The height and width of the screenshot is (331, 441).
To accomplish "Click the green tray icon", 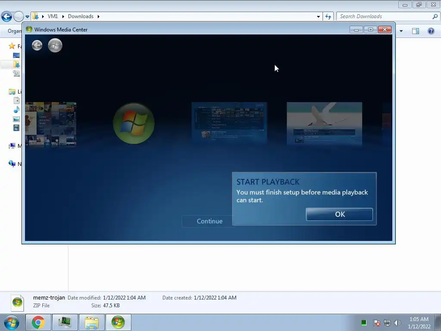I will tap(363, 322).
